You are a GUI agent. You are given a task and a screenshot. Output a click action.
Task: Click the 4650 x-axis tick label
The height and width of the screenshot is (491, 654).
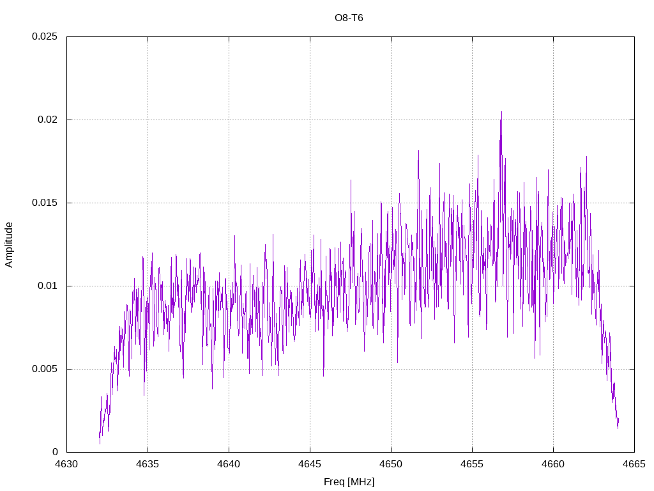tap(392, 464)
